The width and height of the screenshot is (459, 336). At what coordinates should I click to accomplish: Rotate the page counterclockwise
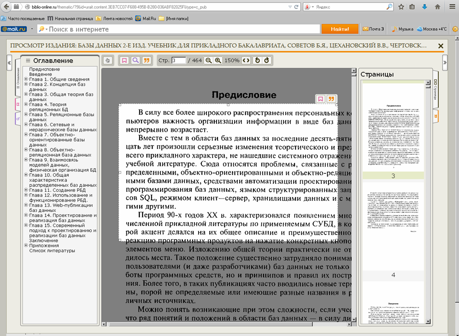tap(257, 60)
